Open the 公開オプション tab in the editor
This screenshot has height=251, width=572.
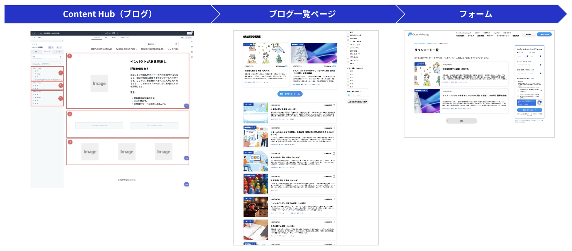125,38
